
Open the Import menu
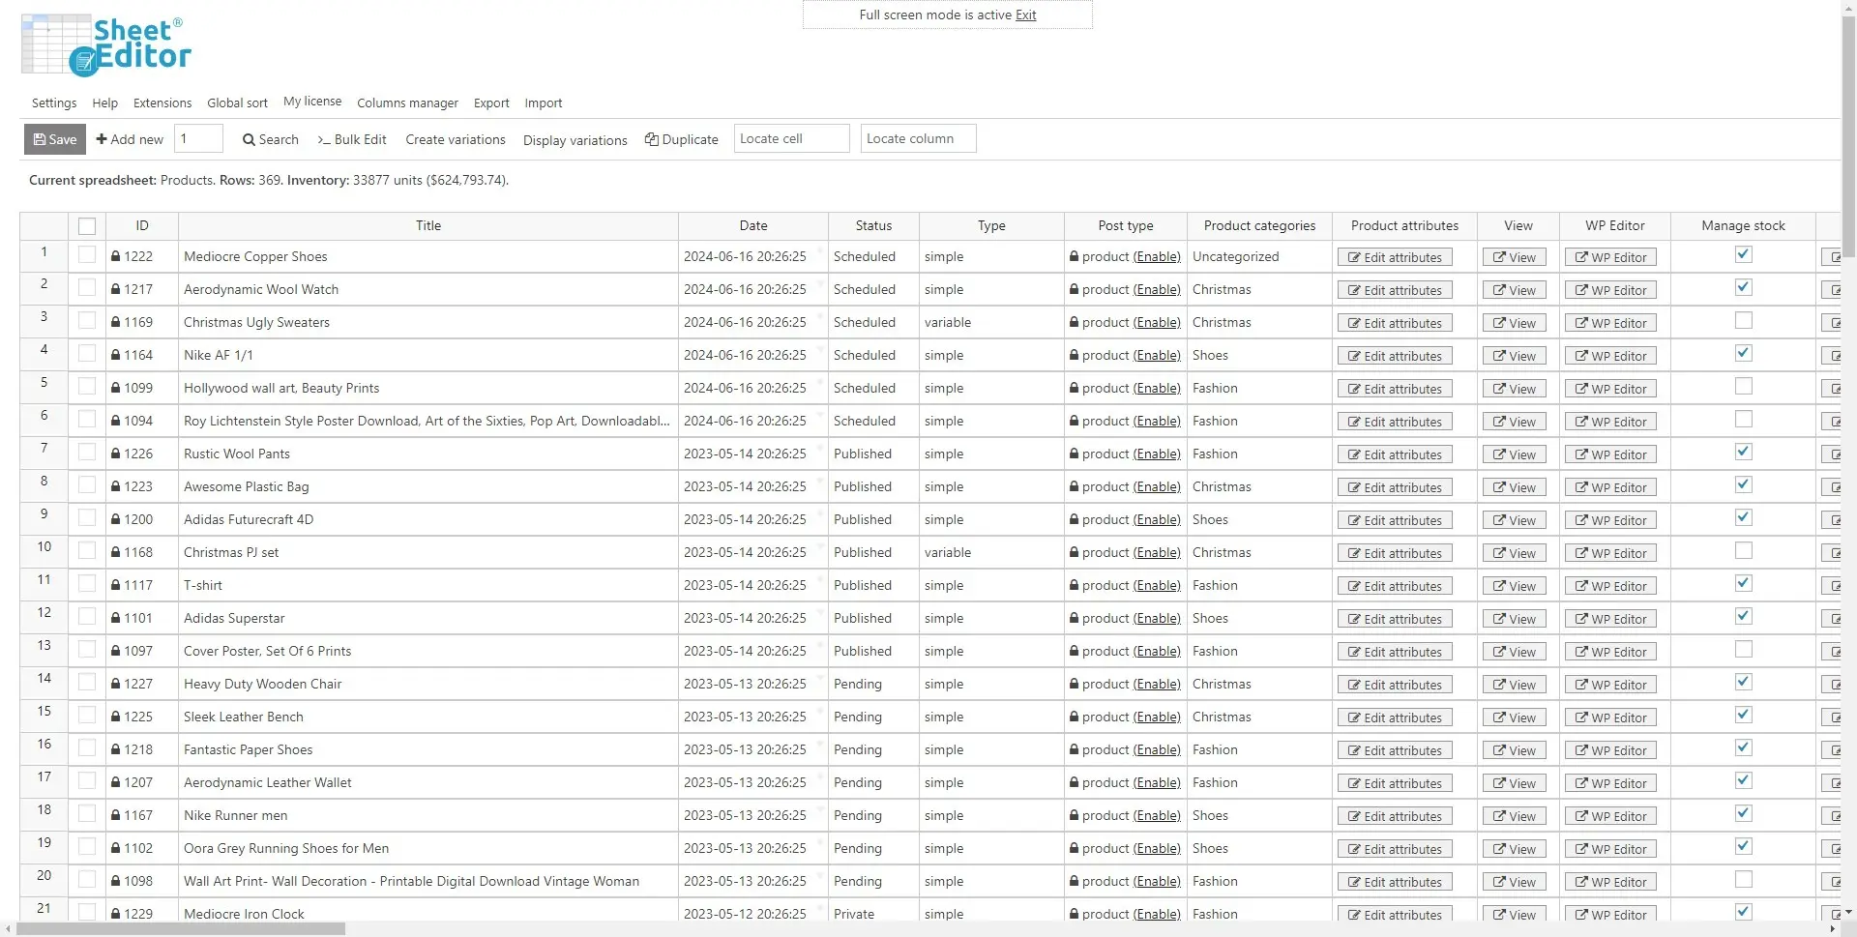click(x=544, y=102)
